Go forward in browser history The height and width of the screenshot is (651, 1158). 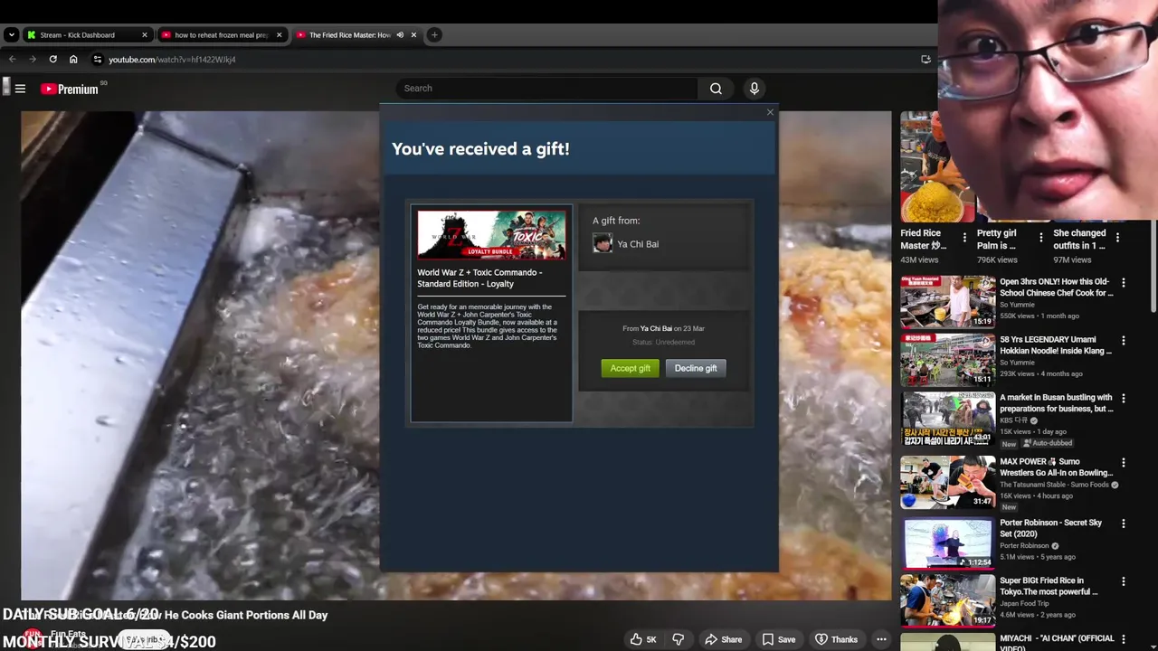(x=33, y=59)
